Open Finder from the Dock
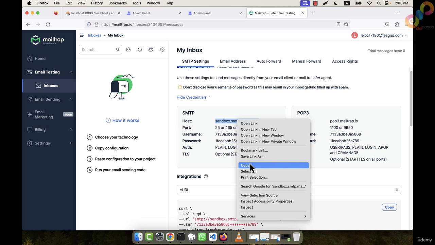The height and width of the screenshot is (245, 435). (138, 237)
